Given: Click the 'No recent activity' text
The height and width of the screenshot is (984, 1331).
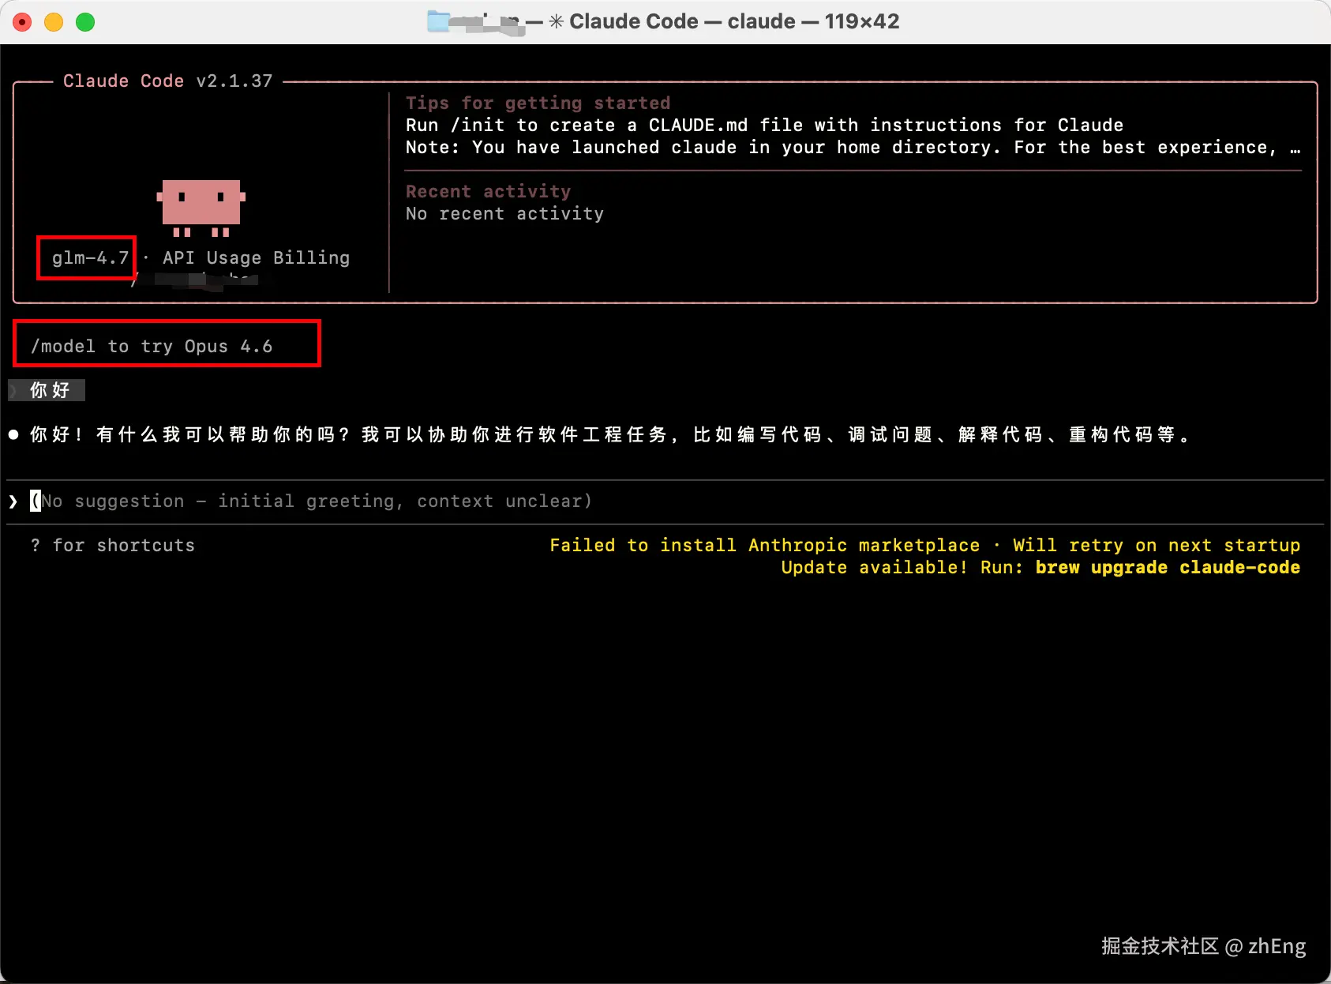Looking at the screenshot, I should point(504,213).
